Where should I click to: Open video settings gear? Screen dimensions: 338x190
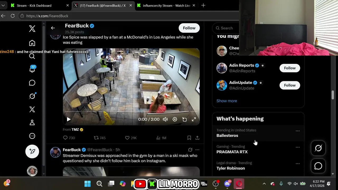pos(175,119)
